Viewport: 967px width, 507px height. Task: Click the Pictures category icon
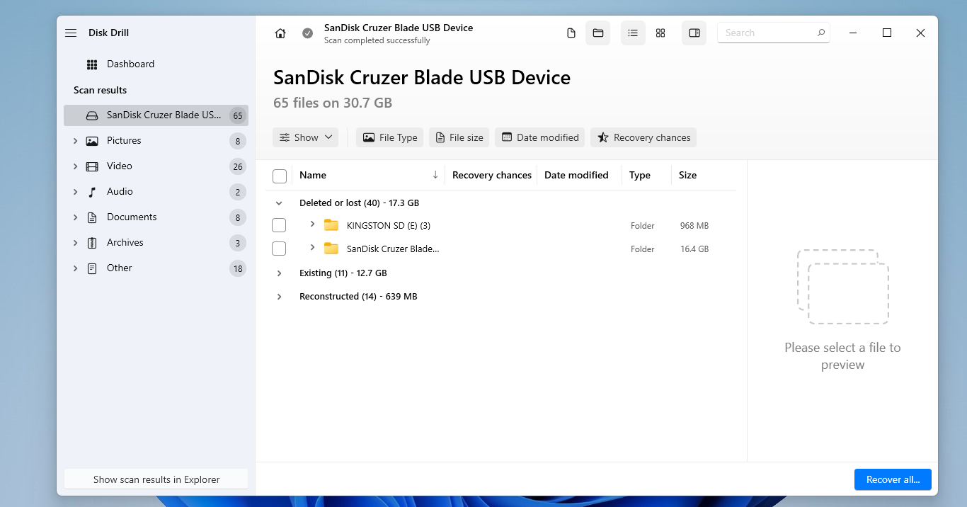click(x=92, y=141)
